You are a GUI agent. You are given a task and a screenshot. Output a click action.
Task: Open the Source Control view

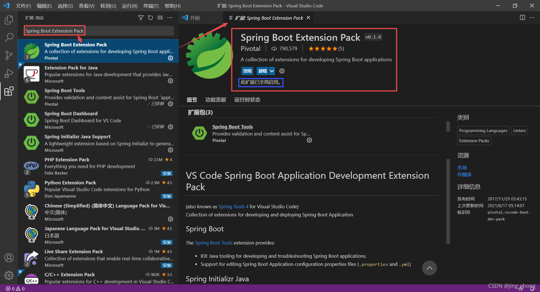tap(9, 55)
